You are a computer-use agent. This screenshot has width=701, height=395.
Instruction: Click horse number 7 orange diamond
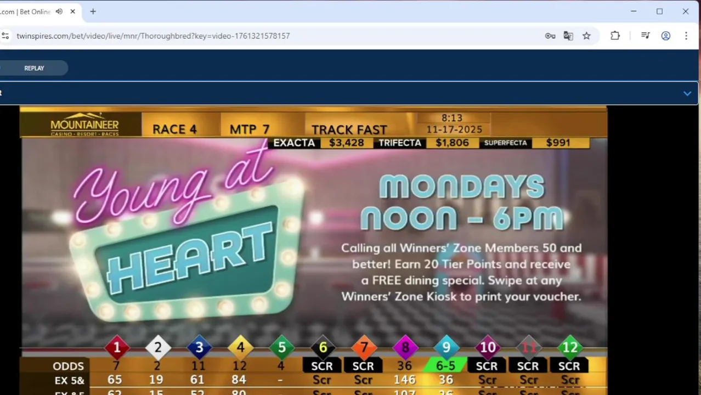pos(364,347)
